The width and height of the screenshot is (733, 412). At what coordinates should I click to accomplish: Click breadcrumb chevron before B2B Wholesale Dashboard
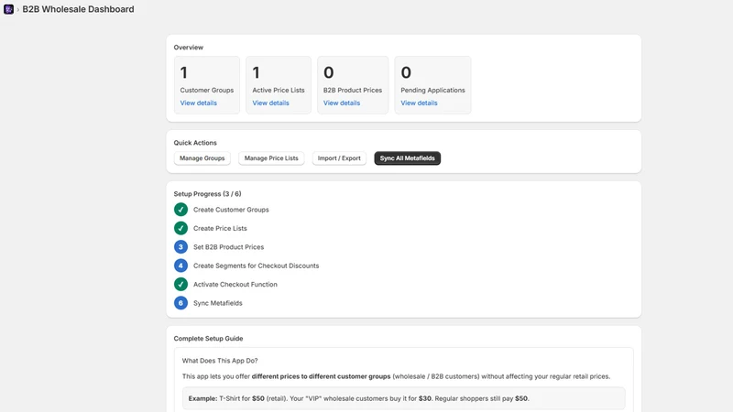(x=17, y=10)
